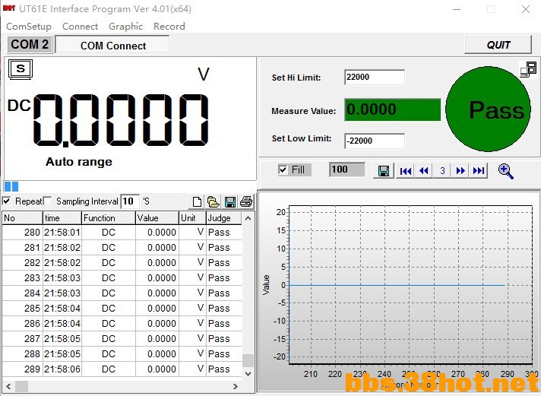Create new record with blank page icon
Viewport: 541px width, 396px height.
[x=197, y=201]
